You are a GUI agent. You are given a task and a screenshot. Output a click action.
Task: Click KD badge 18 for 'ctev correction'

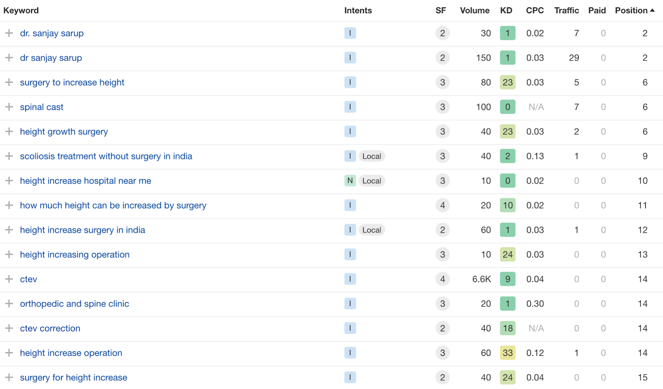508,328
